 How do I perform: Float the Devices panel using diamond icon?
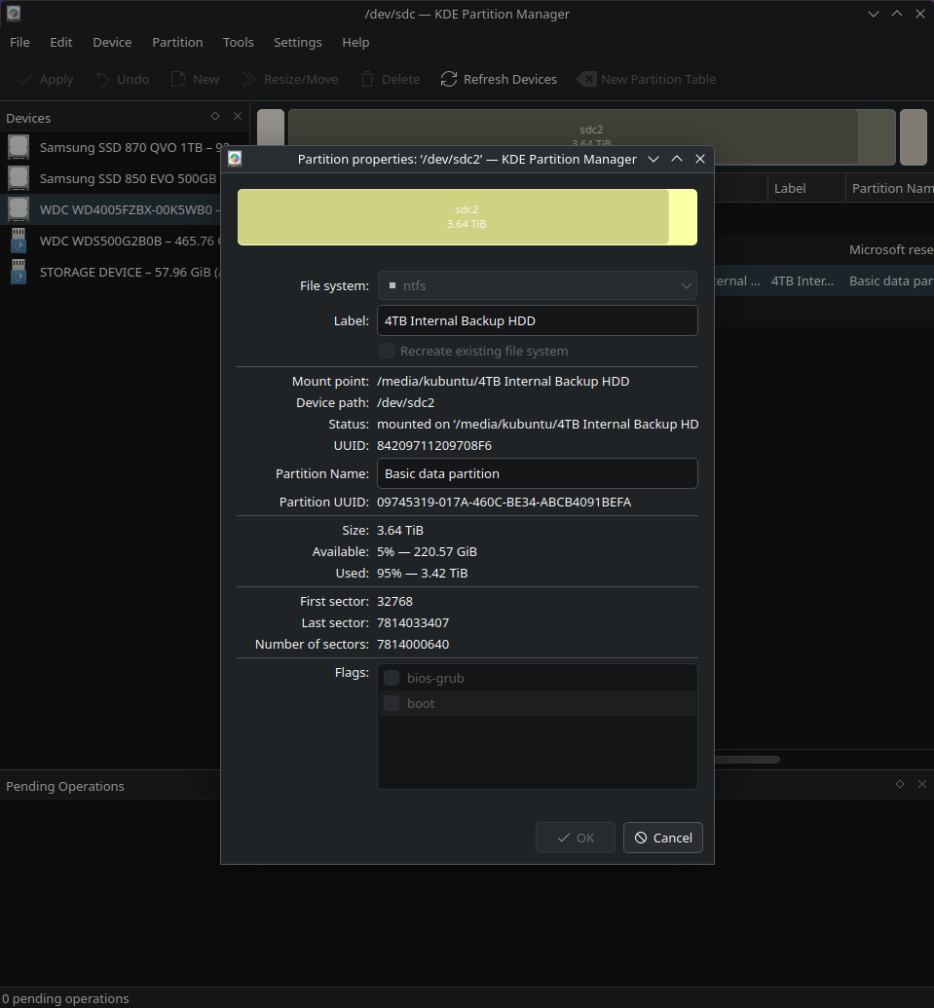[215, 116]
